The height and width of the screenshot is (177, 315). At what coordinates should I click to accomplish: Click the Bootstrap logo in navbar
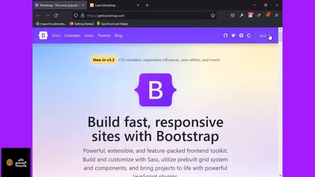[43, 35]
